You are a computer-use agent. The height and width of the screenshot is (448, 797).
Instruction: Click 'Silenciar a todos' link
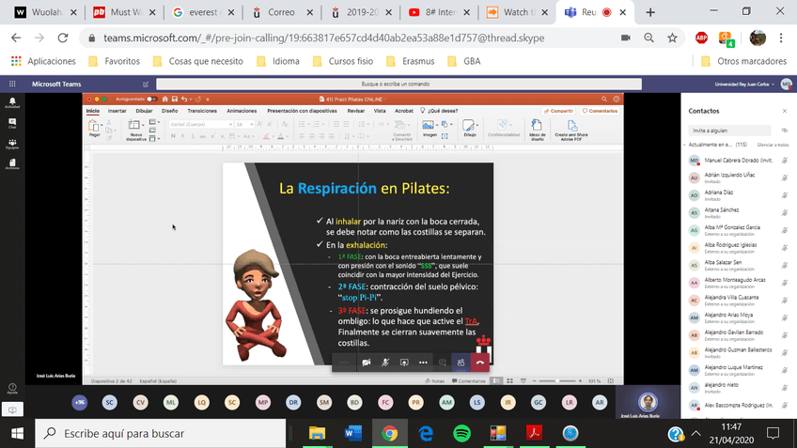pyautogui.click(x=773, y=145)
